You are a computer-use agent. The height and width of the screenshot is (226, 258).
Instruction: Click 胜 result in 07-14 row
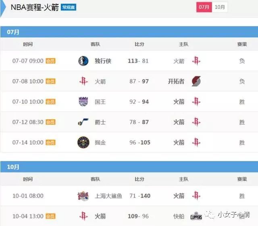242,143
